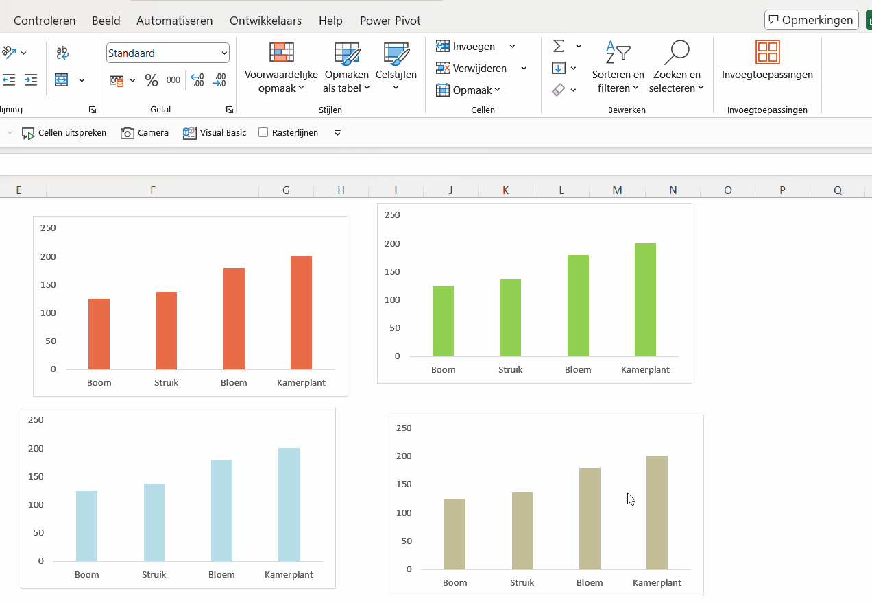Viewport: 872px width, 603px height.
Task: Click the Opmaak cells icon
Action: point(443,90)
